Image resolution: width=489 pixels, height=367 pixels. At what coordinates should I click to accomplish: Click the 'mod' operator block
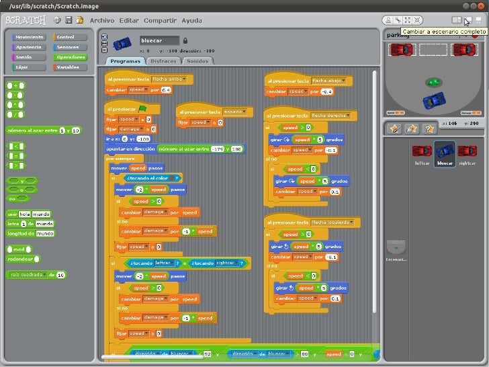pos(19,249)
